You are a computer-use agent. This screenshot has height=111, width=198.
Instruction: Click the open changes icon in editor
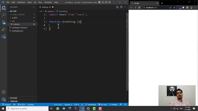click(117, 7)
